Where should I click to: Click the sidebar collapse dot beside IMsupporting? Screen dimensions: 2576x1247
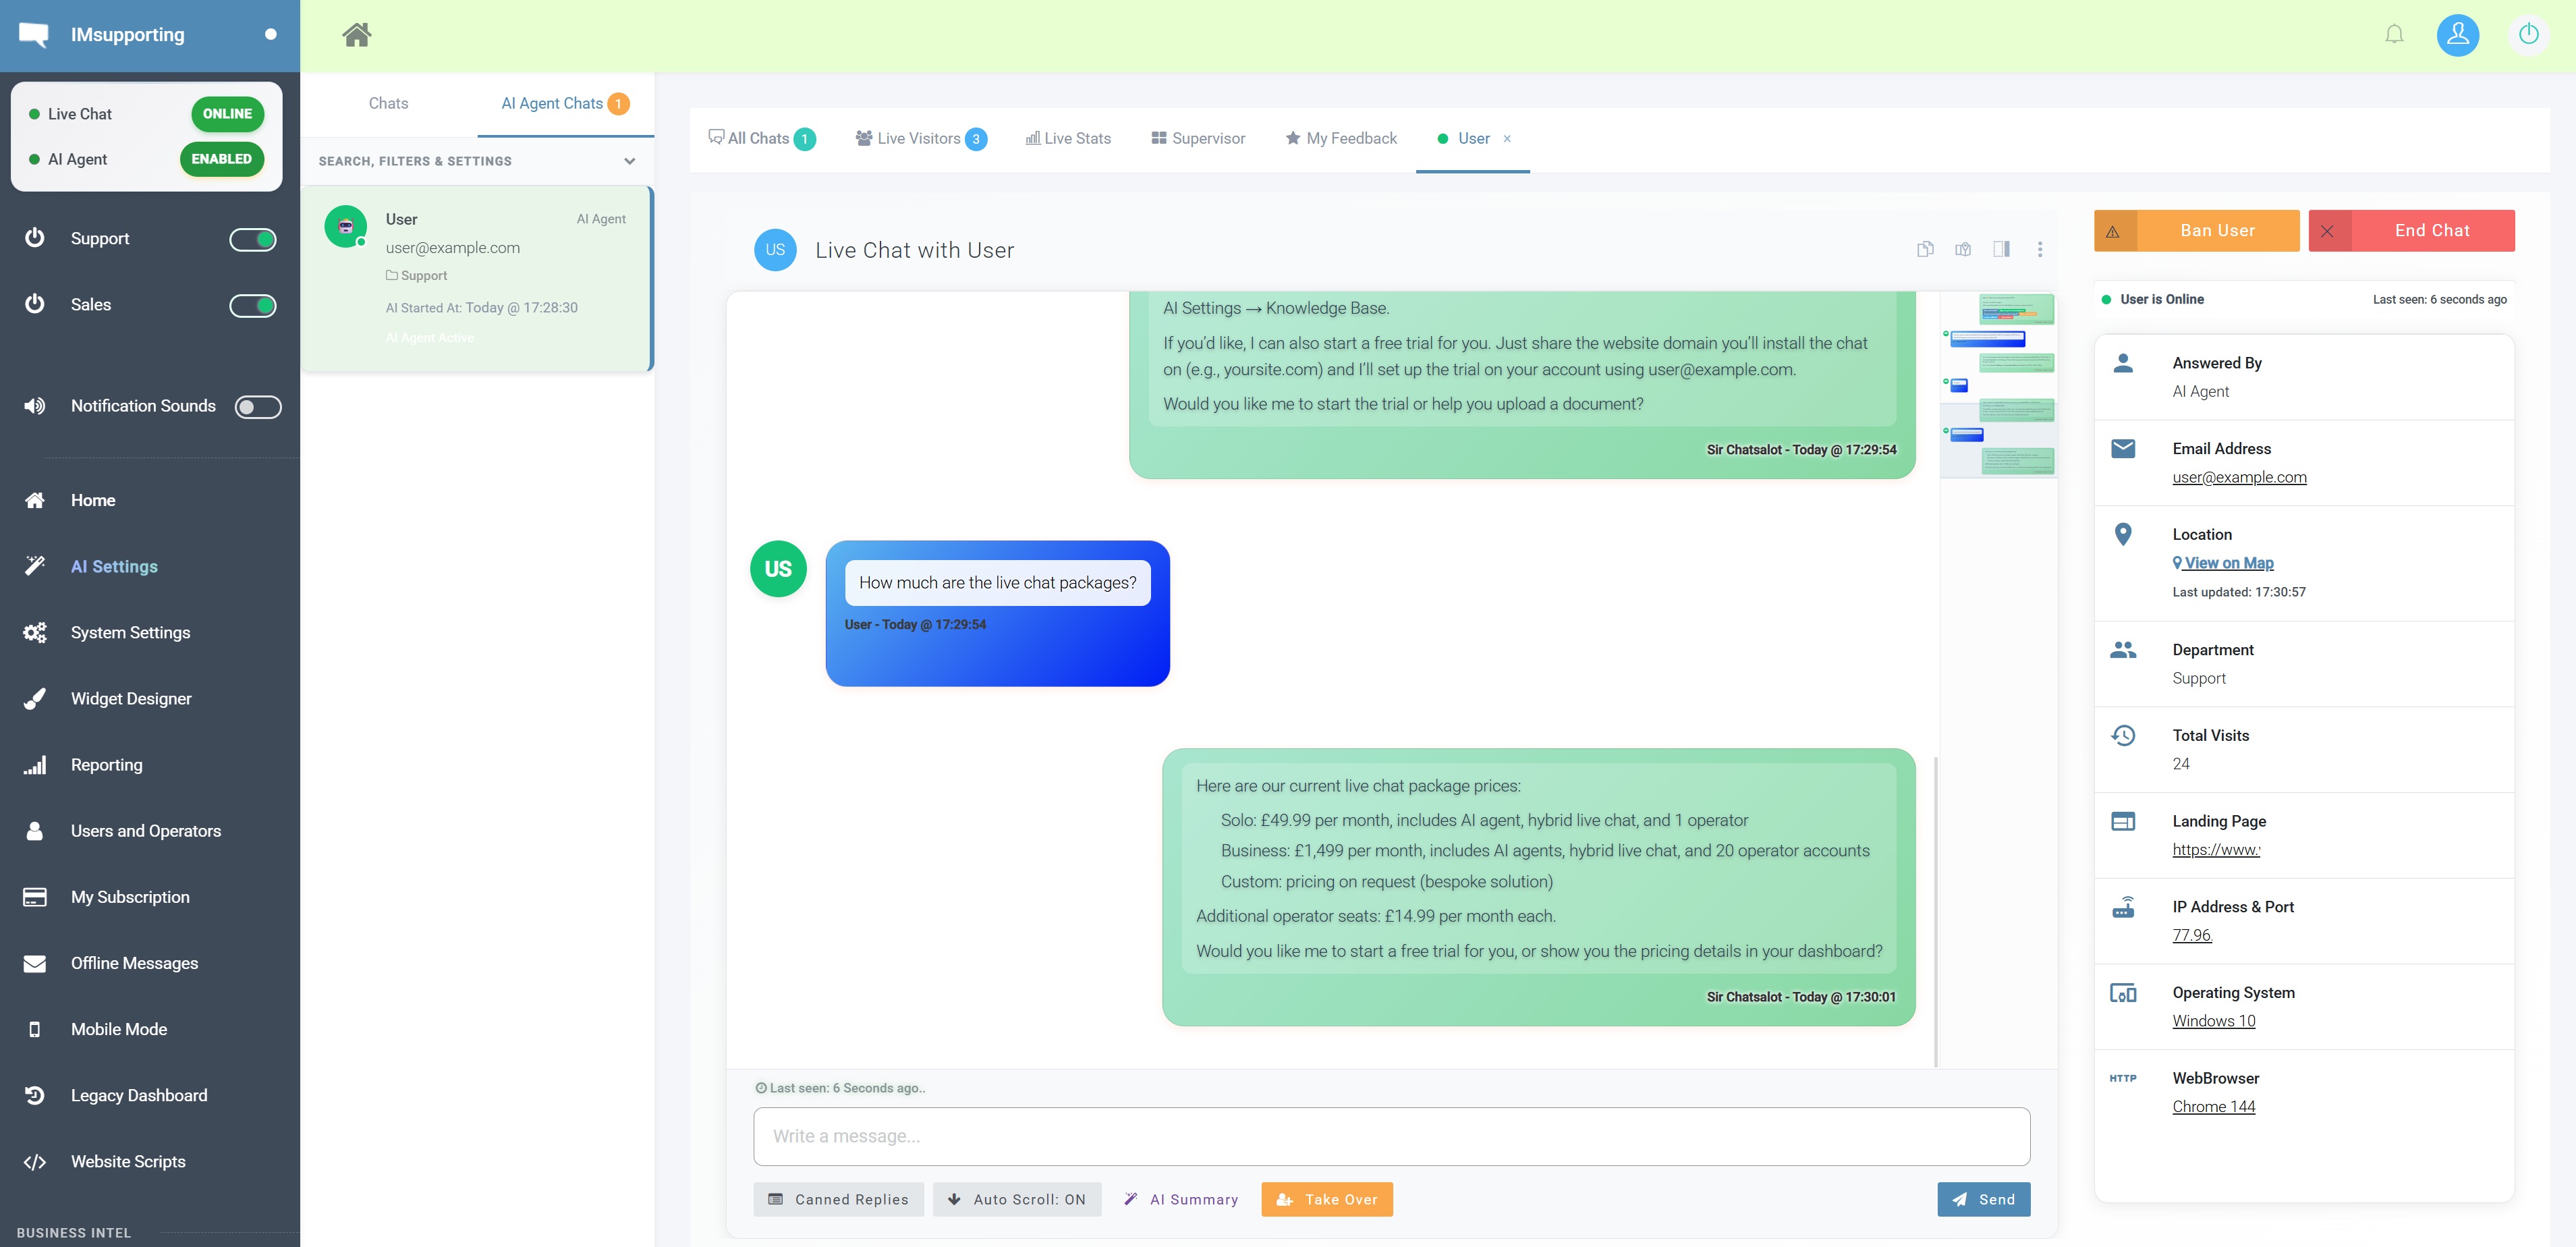pos(270,35)
